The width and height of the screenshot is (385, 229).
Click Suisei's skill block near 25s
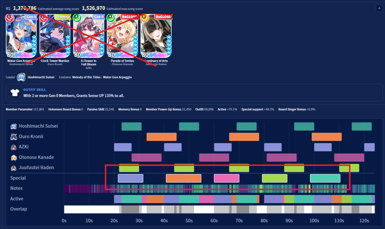coord(132,126)
